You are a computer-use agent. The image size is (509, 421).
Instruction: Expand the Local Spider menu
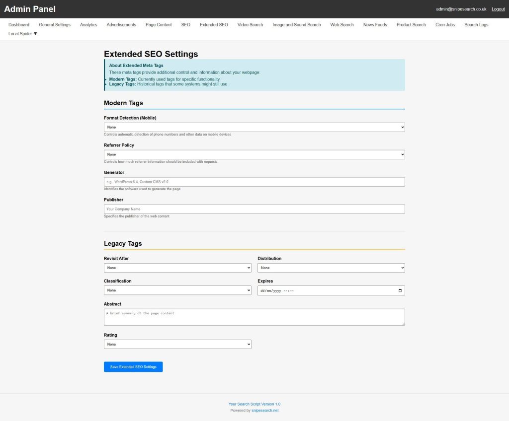(x=23, y=34)
